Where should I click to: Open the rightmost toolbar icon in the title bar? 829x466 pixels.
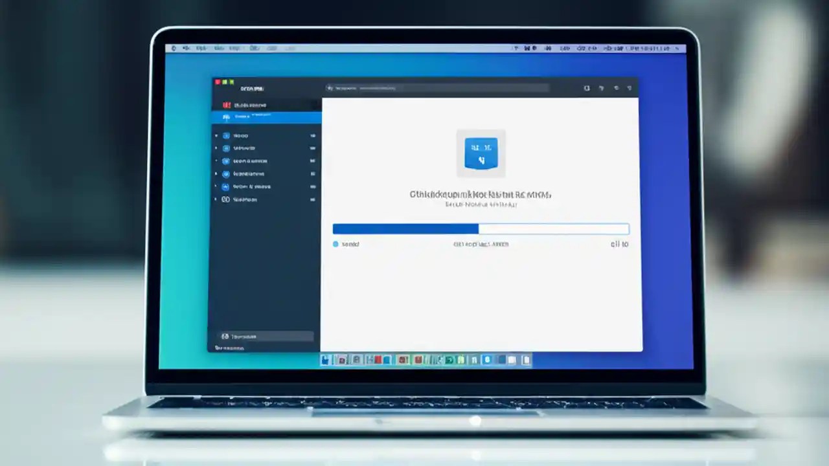629,88
